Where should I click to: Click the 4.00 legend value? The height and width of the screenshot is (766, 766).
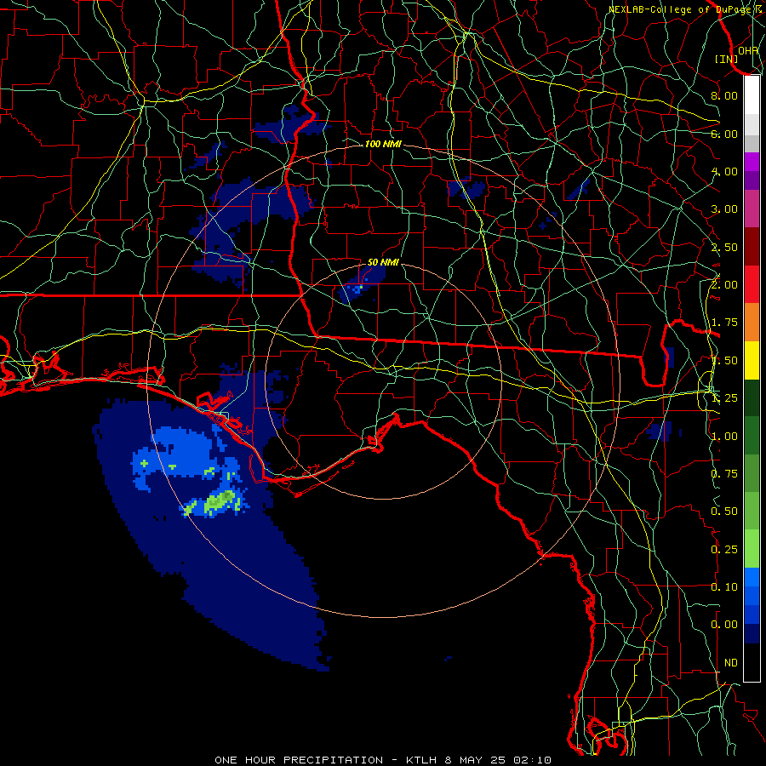click(724, 171)
